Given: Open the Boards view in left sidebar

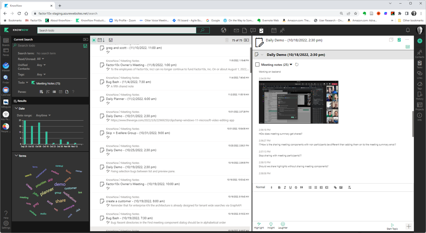Looking at the screenshot, I should tap(6, 41).
